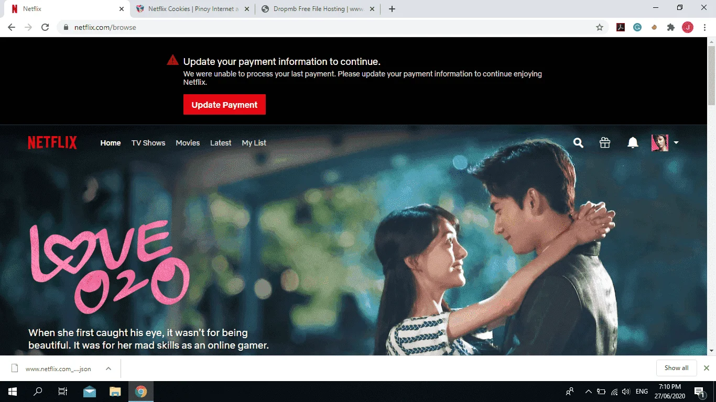Click the ENG language indicator
This screenshot has width=716, height=402.
(x=642, y=392)
